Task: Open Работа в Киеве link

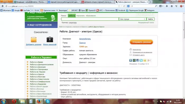Action: coord(36,62)
